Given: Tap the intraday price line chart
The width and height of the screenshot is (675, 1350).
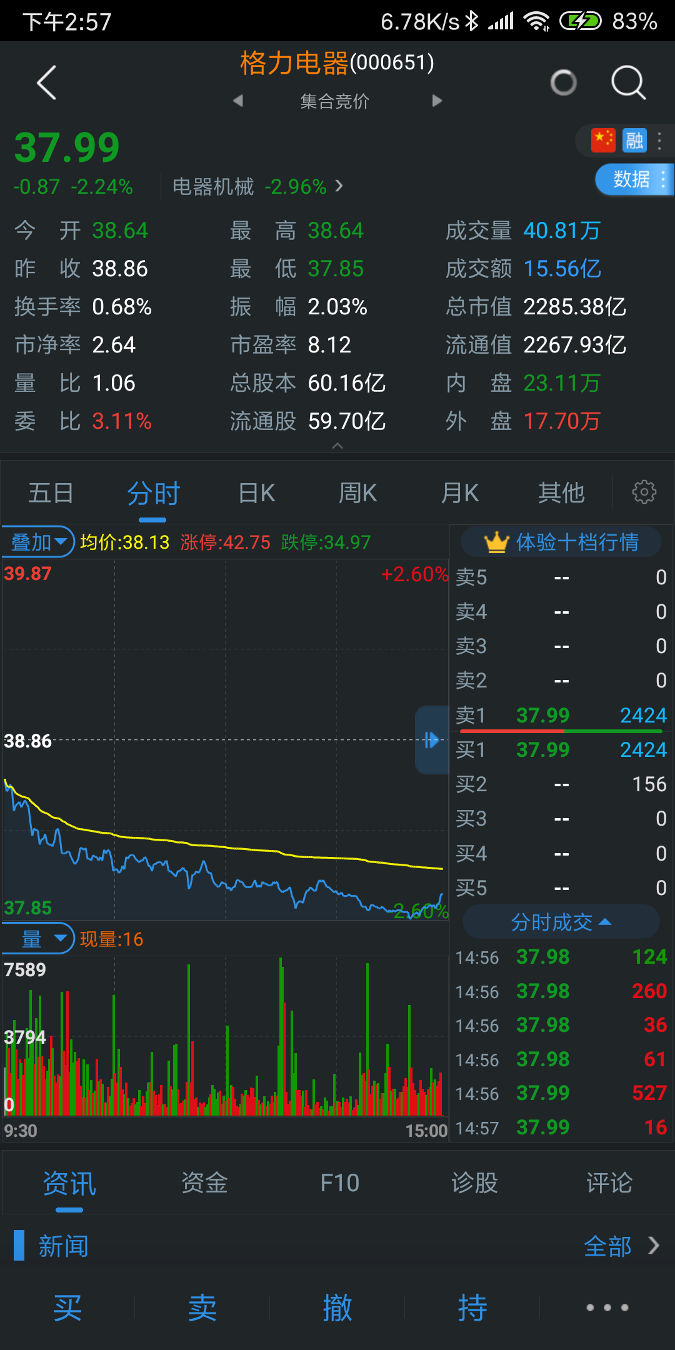Looking at the screenshot, I should [225, 740].
